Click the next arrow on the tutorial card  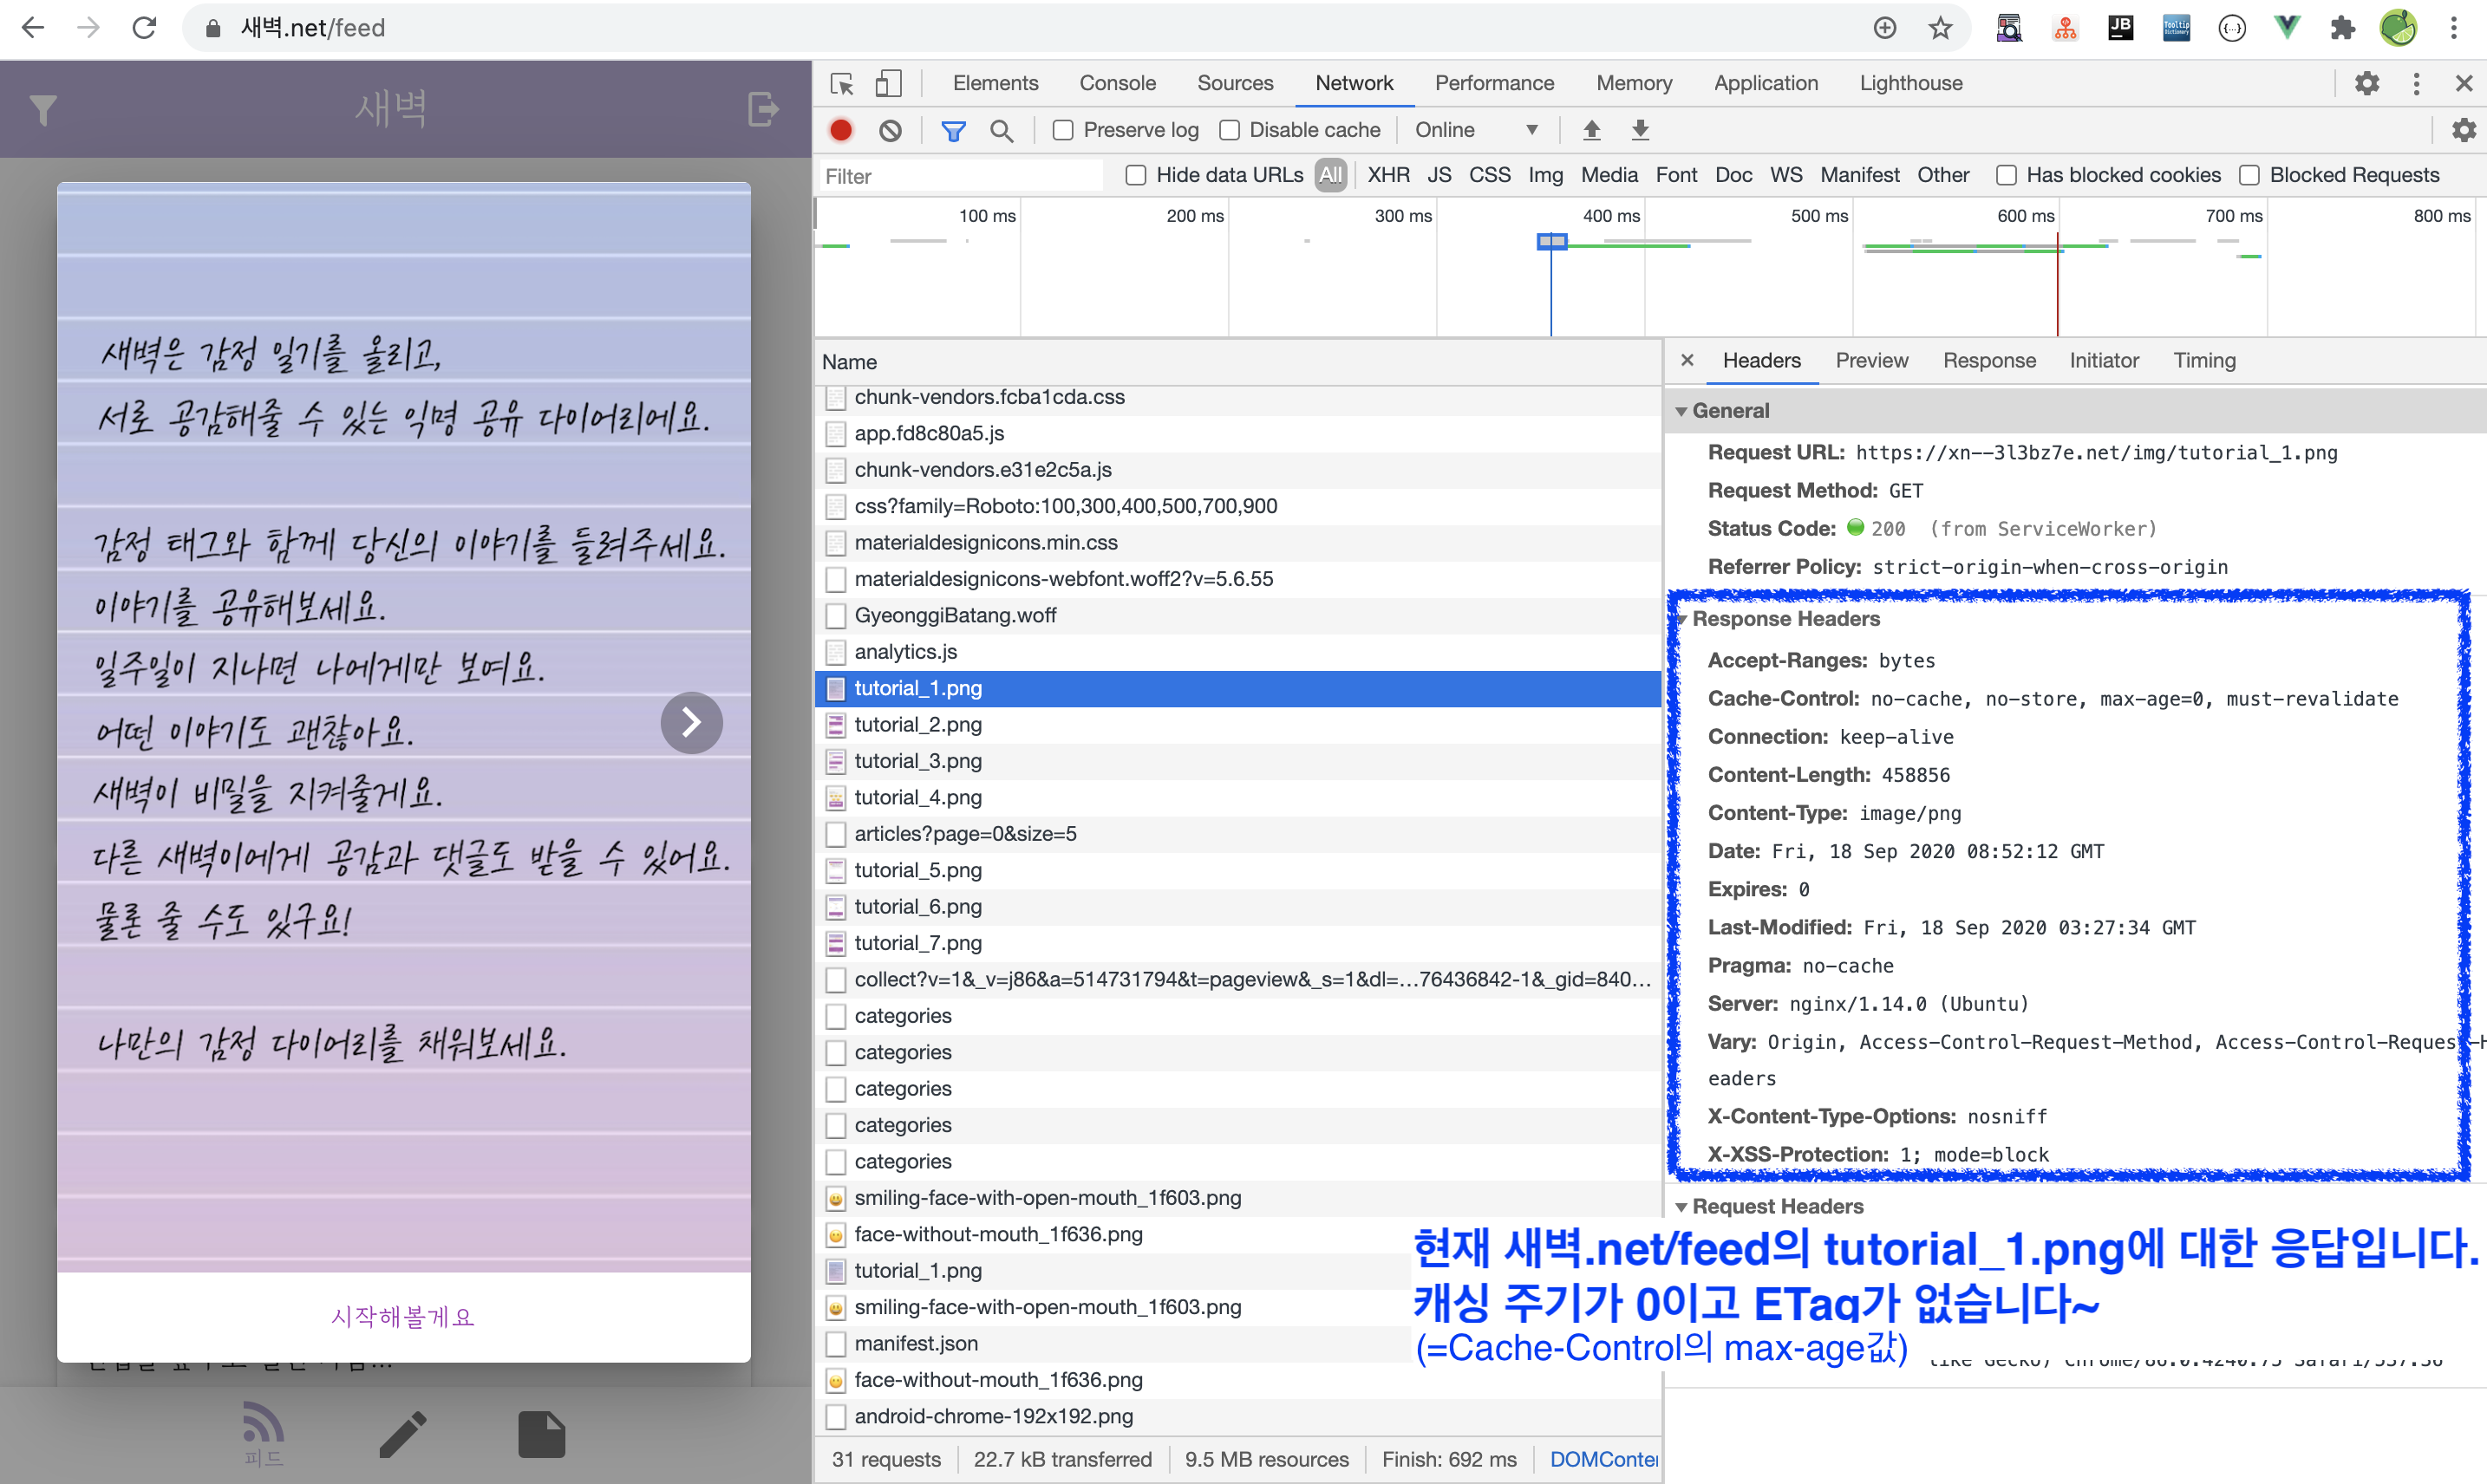tap(691, 722)
